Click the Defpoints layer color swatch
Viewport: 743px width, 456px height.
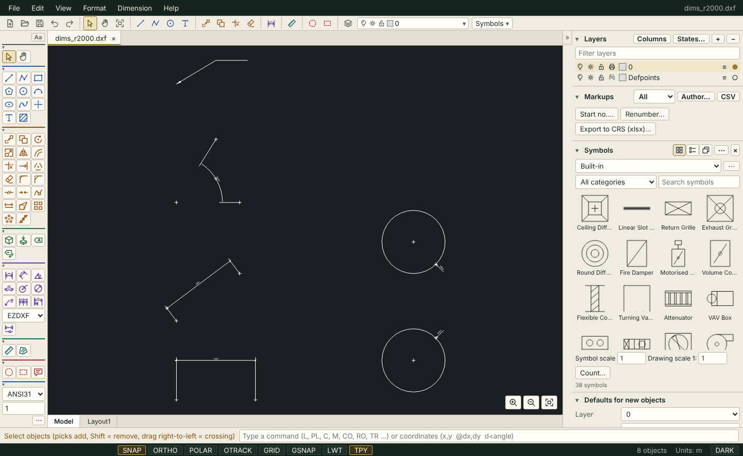623,77
